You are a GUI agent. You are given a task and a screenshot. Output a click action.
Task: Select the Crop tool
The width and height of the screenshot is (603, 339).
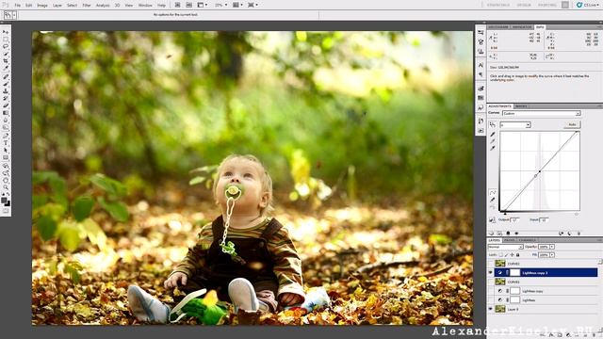pos(6,61)
